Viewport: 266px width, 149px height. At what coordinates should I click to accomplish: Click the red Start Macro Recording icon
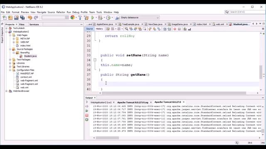click(x=175, y=29)
